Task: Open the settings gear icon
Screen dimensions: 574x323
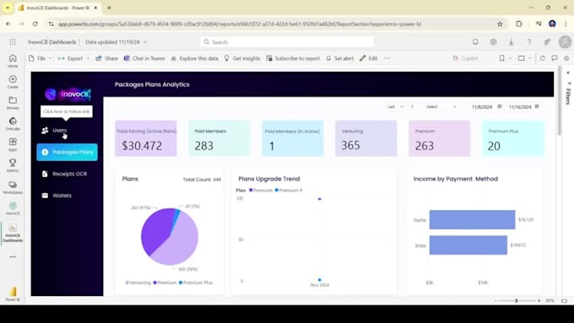Action: coord(494,41)
